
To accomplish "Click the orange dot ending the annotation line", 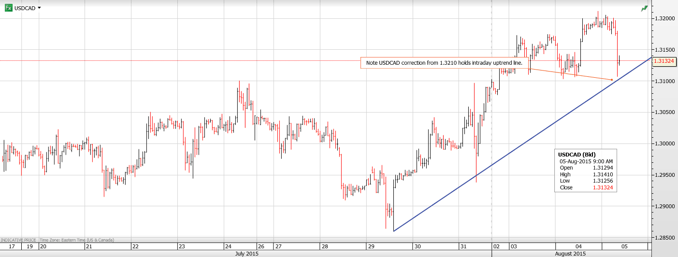I will [x=612, y=80].
